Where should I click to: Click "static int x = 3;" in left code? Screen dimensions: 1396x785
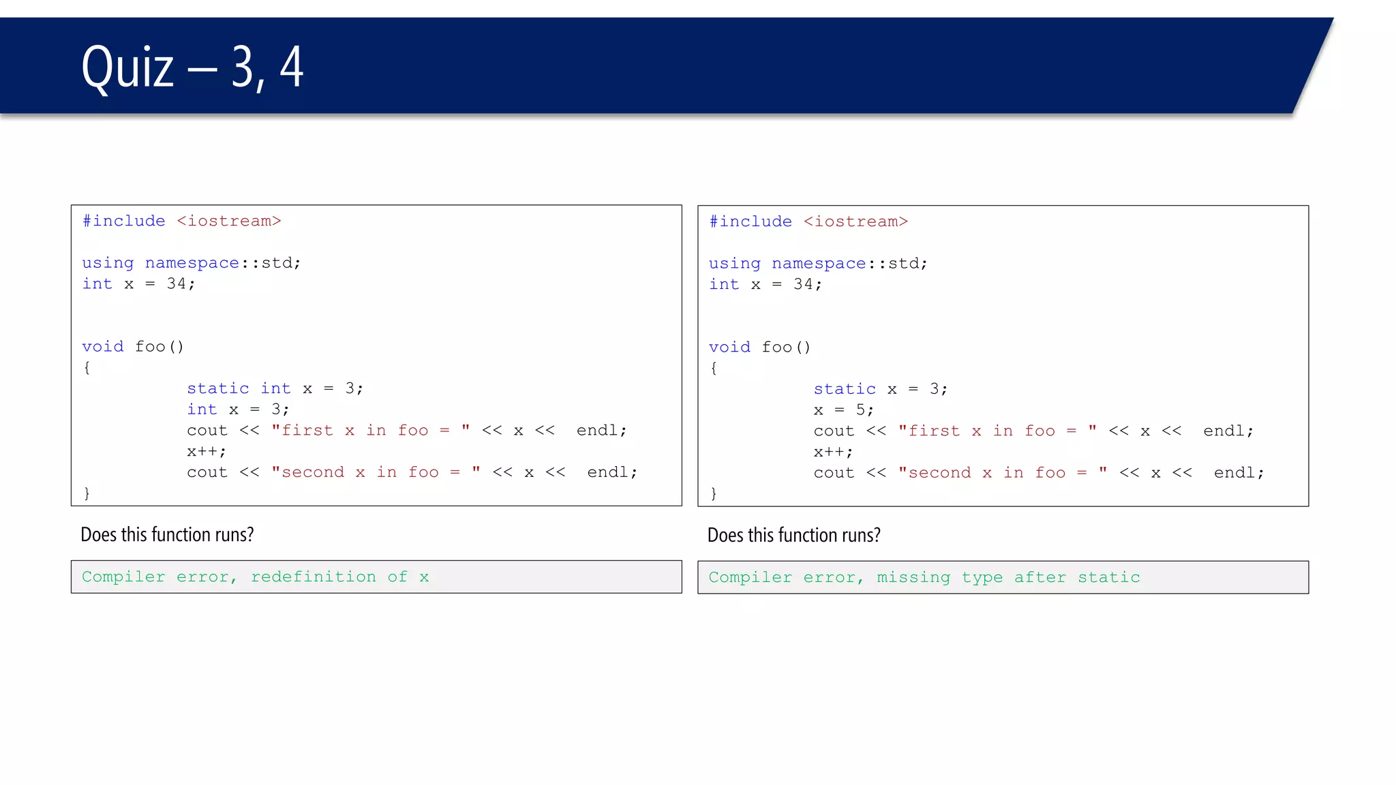pyautogui.click(x=275, y=388)
